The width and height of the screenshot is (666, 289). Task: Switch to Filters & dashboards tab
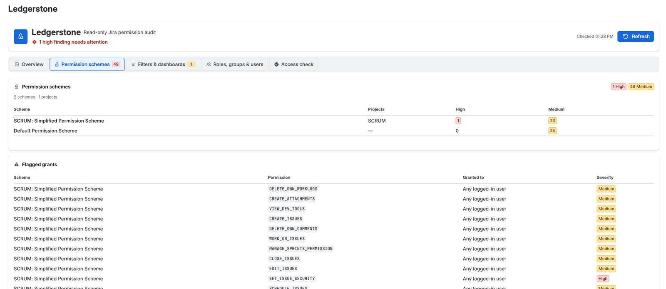[x=163, y=64]
